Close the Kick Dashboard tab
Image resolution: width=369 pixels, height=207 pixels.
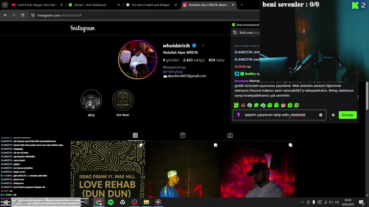119,5
